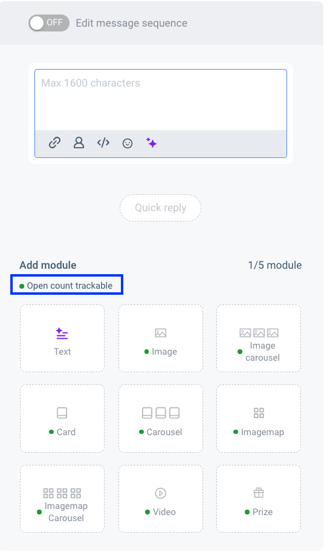Image resolution: width=327 pixels, height=555 pixels.
Task: Add a Prize module
Action: (259, 499)
